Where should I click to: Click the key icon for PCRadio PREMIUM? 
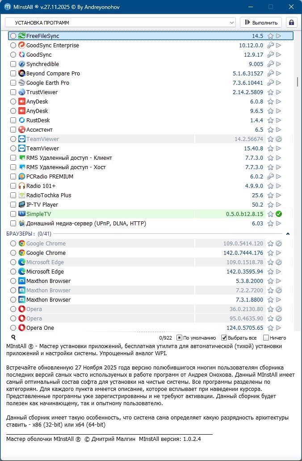[x=270, y=177]
